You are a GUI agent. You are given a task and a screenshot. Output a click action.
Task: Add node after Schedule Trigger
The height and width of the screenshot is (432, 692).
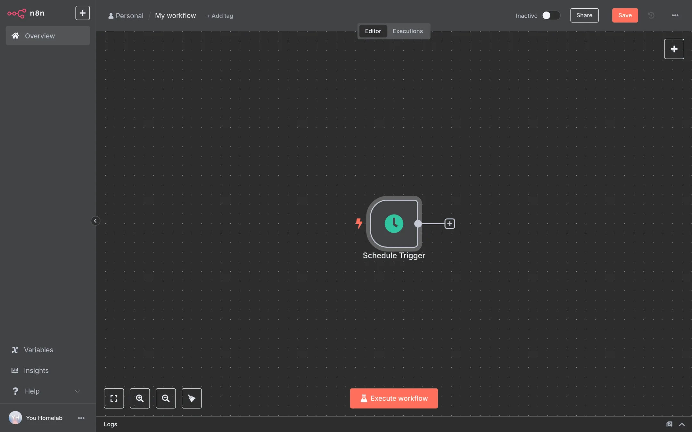click(449, 224)
